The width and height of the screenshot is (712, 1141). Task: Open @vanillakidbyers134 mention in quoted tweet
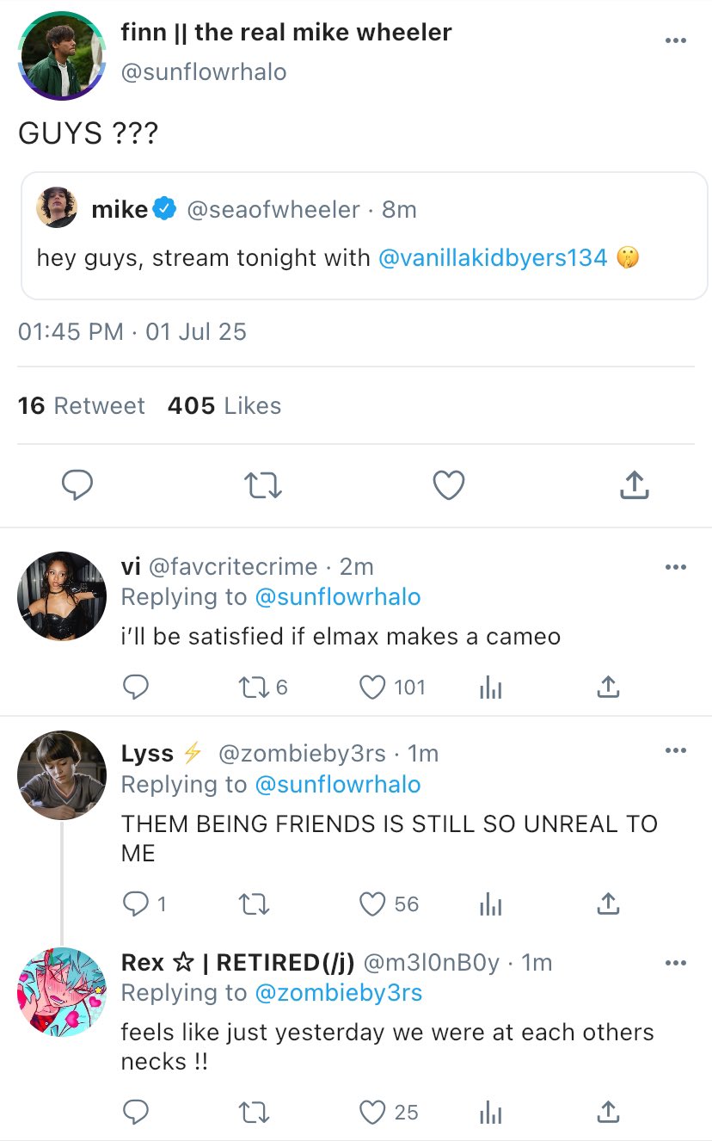(x=493, y=257)
